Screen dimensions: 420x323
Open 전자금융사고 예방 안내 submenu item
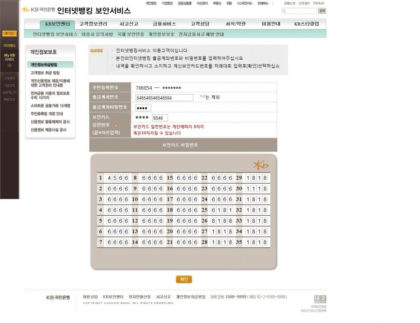coord(201,34)
